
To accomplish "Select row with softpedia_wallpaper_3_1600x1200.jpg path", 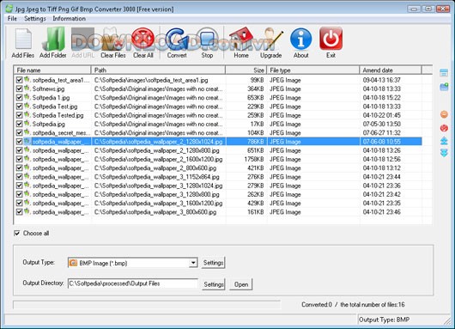I will tap(218, 204).
